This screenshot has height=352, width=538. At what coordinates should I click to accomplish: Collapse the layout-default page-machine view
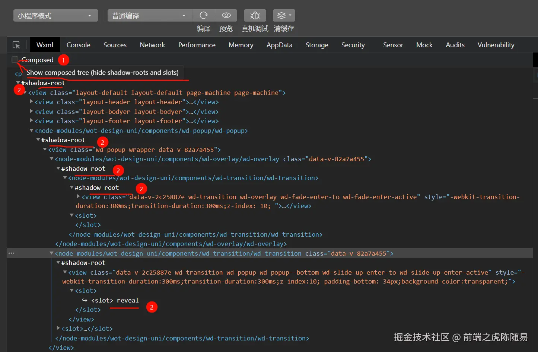[25, 92]
